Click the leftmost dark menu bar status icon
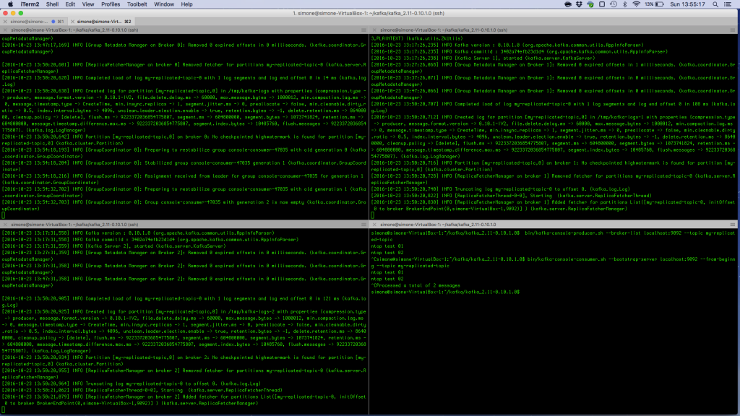 coord(568,4)
